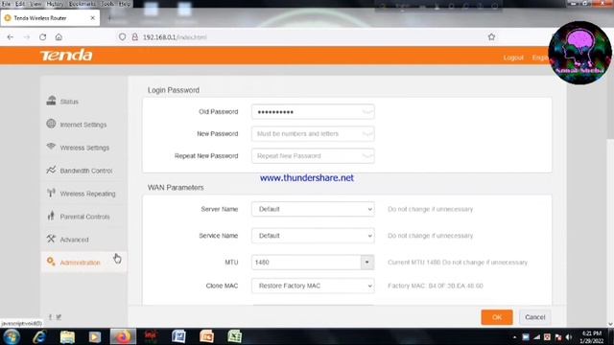Open PowerPoint from taskbar

point(207,336)
